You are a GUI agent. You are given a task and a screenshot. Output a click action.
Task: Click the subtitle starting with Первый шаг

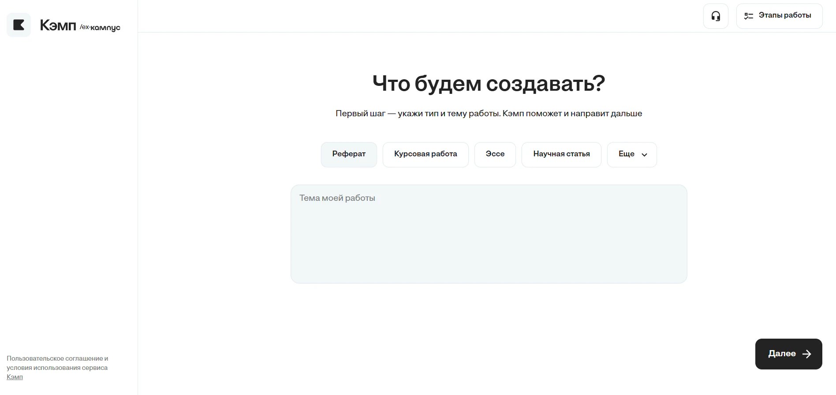pos(489,114)
